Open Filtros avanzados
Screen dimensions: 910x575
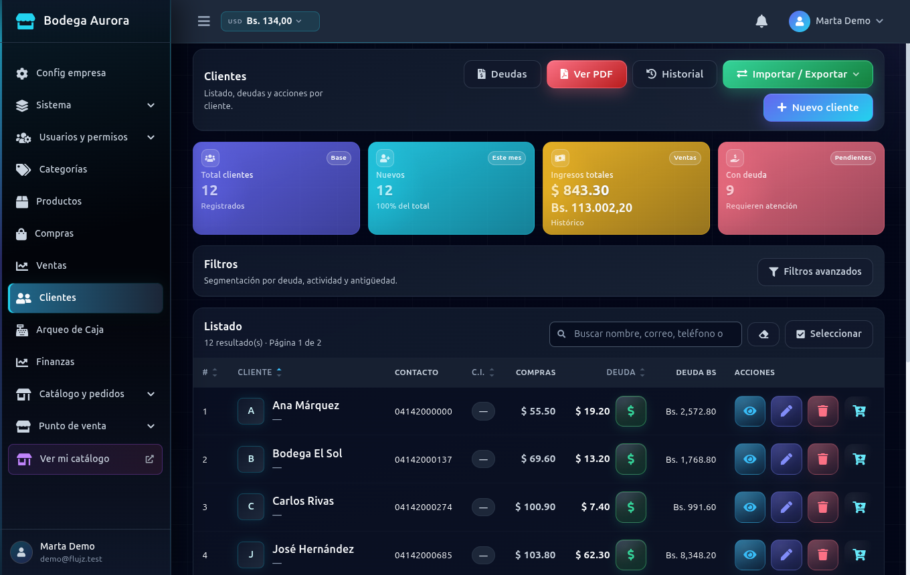pos(815,272)
